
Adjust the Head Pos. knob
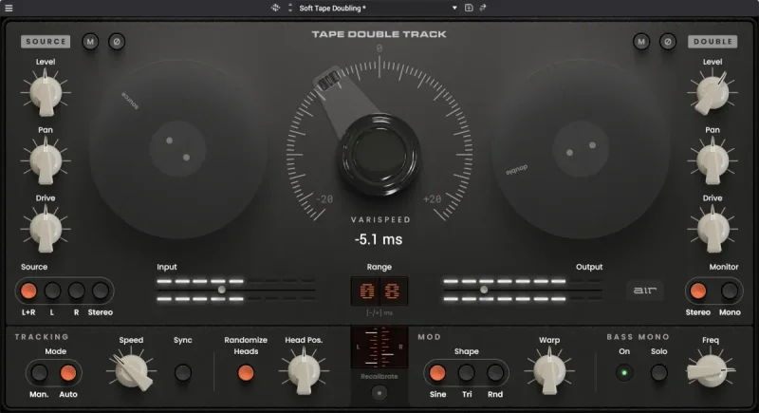click(304, 372)
